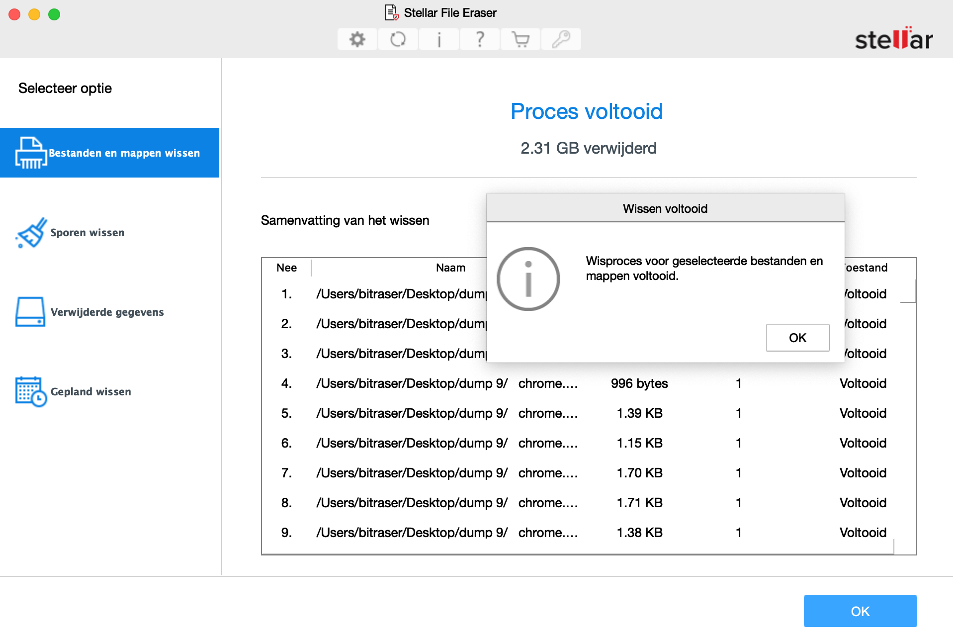This screenshot has height=641, width=953.
Task: Click the row number 7. cell
Action: click(x=286, y=473)
